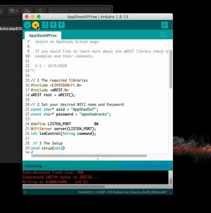The width and height of the screenshot is (211, 213).
Task: Click the "int ledControl(String command);" line
Action: 63,134
